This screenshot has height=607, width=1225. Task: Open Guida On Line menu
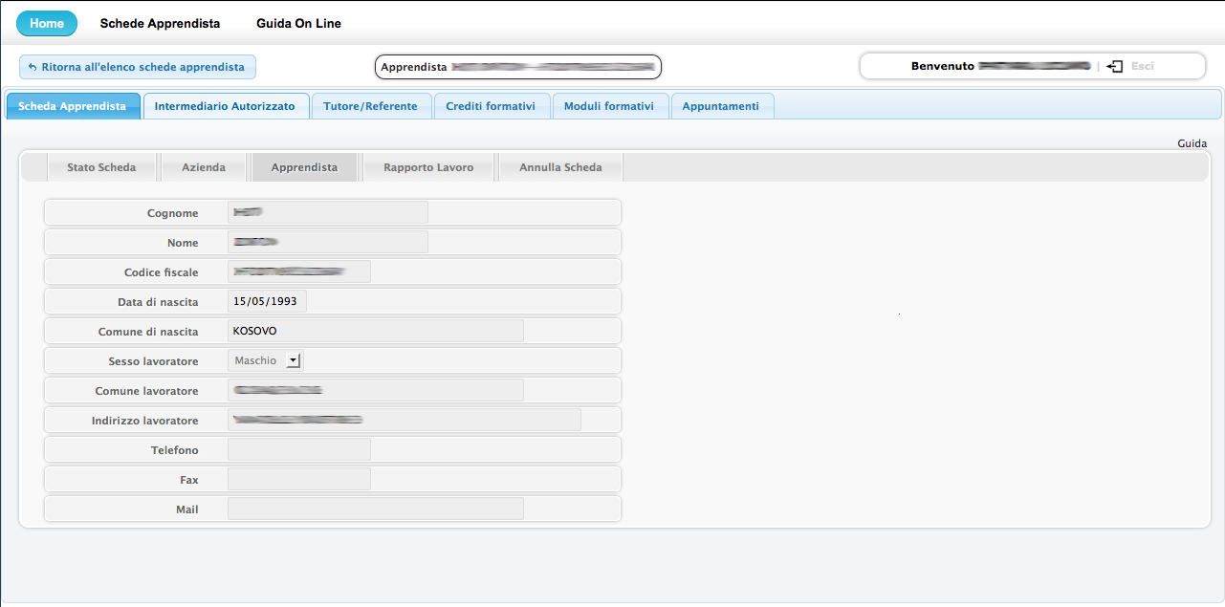[x=298, y=24]
